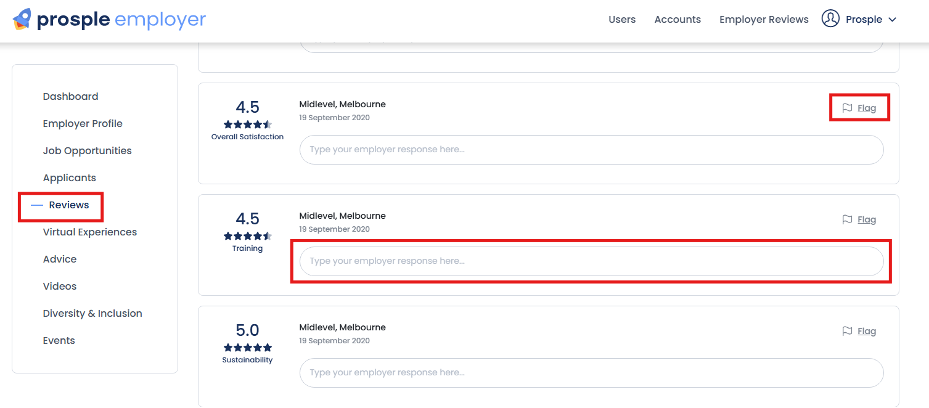The height and width of the screenshot is (408, 929).
Task: Open Users in the top navigation
Action: point(621,20)
